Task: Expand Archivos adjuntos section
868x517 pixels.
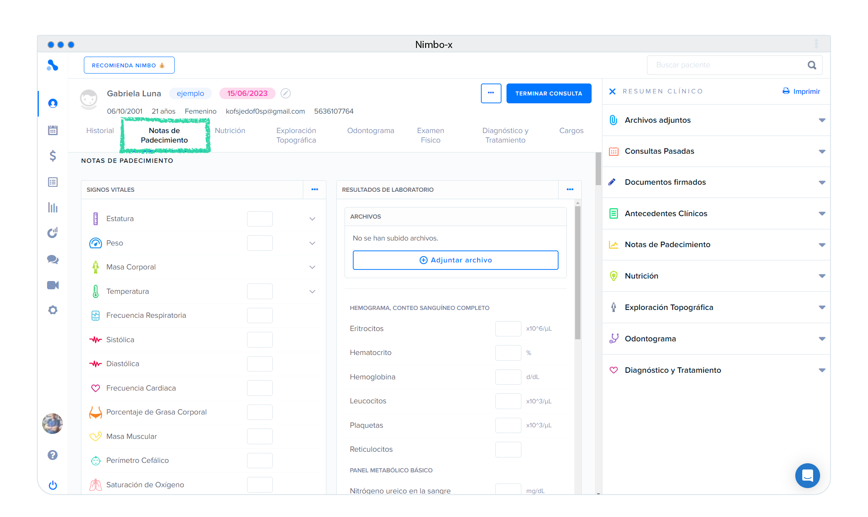Action: 822,120
